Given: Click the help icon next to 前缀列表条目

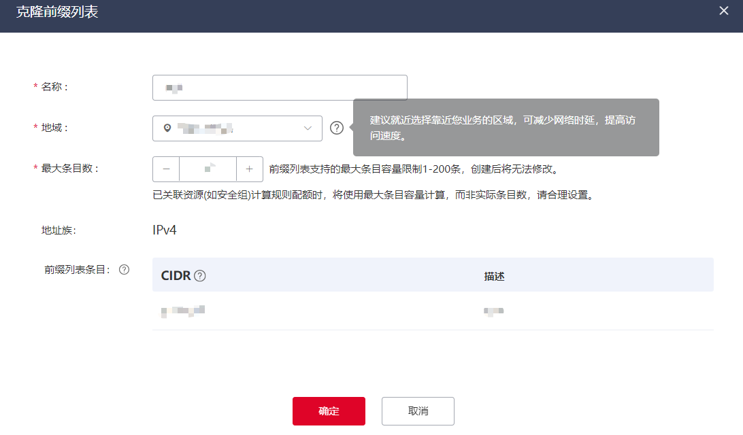Looking at the screenshot, I should pyautogui.click(x=124, y=269).
